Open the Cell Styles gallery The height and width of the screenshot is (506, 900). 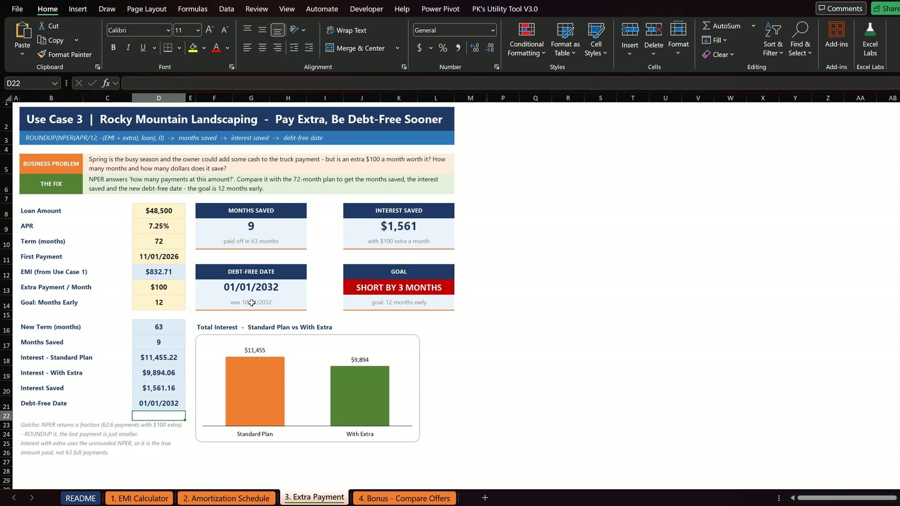point(596,39)
